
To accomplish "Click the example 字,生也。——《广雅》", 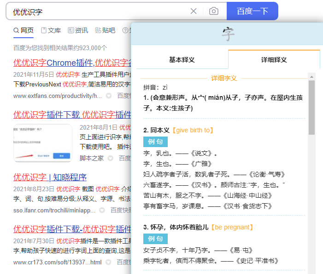I will pyautogui.click(x=177, y=164).
